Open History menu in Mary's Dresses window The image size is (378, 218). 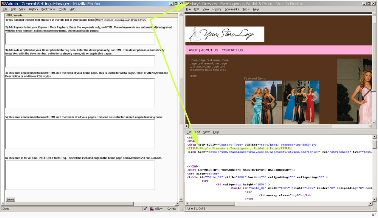coord(217,9)
